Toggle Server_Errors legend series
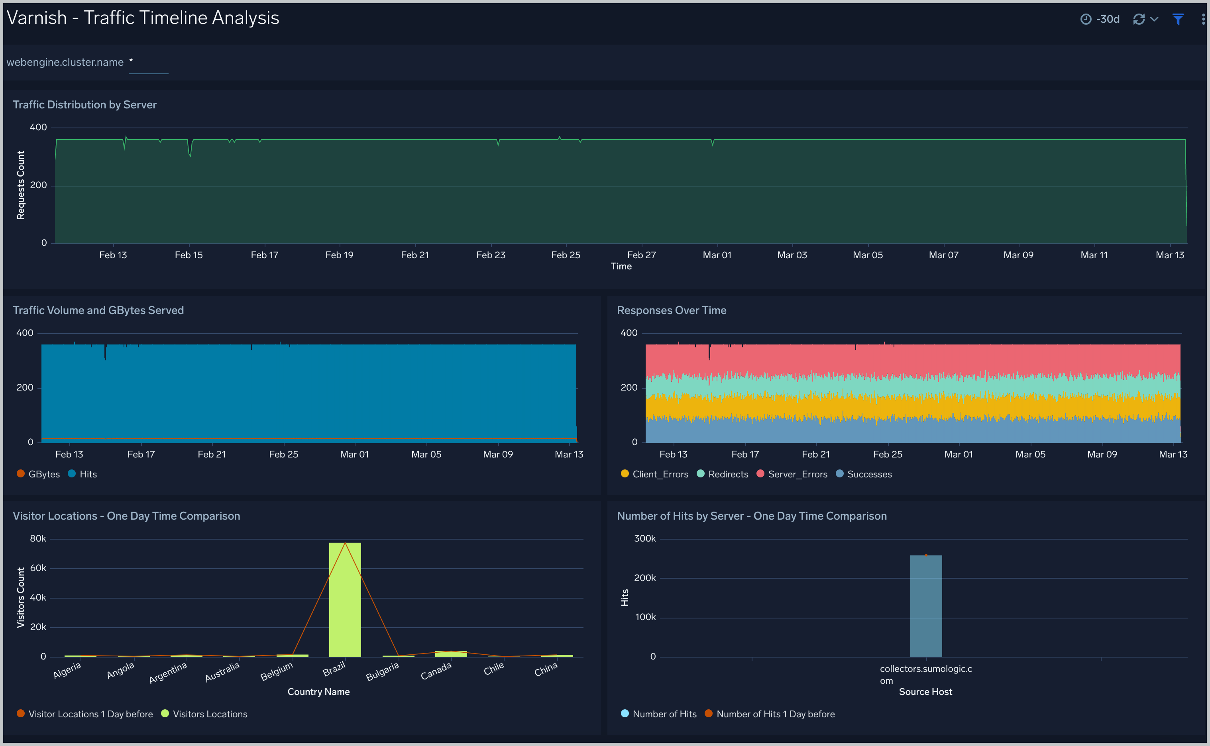1210x746 pixels. pos(792,474)
